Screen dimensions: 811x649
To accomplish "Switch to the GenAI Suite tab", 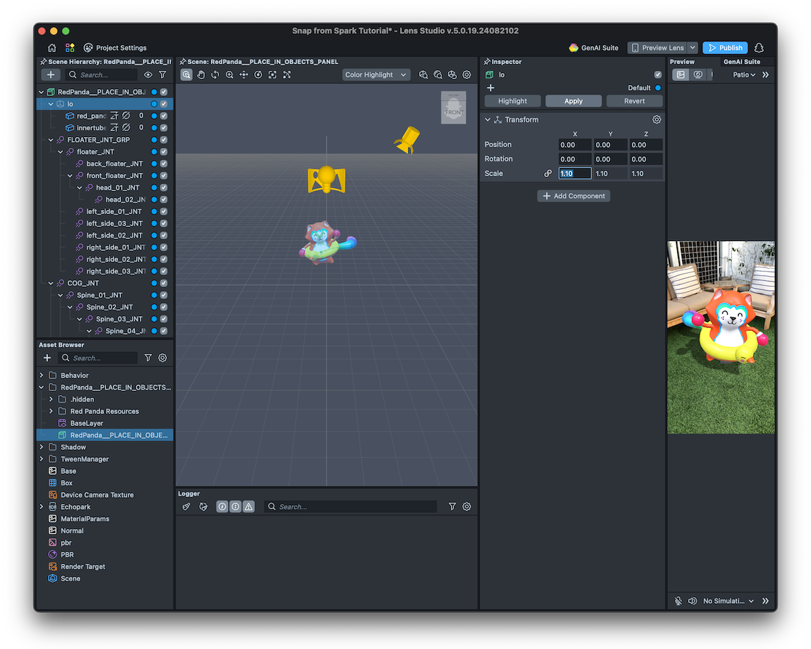I will 742,61.
